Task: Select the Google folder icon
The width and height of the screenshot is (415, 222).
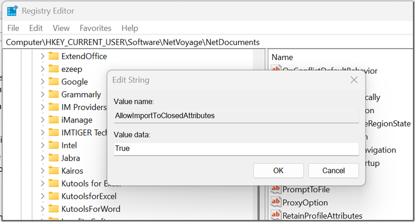Action: 54,81
